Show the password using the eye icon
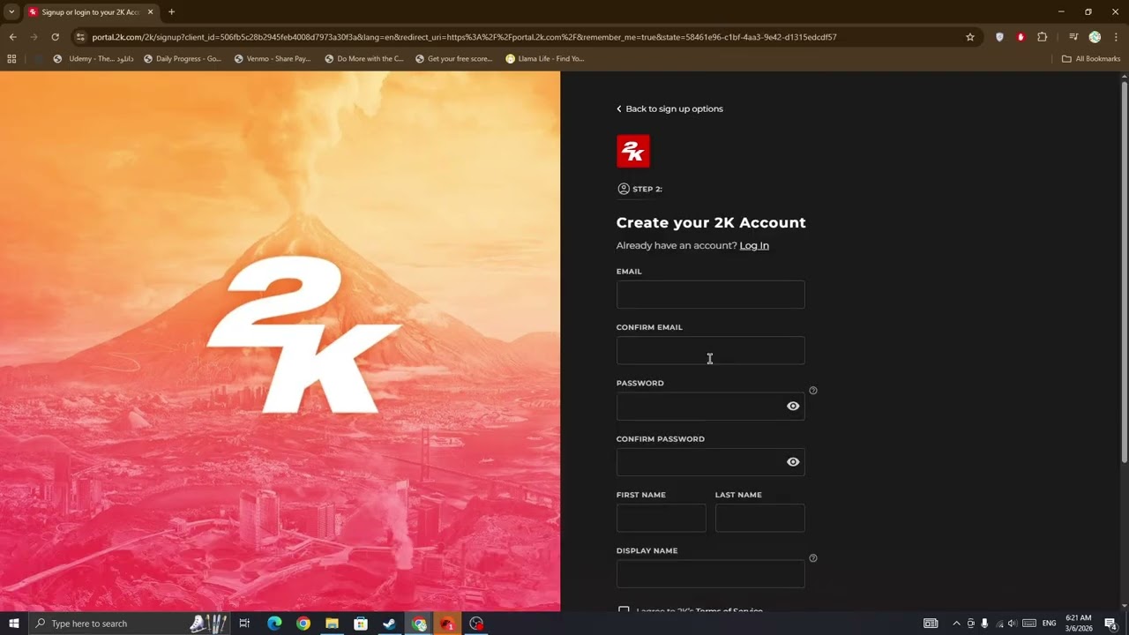This screenshot has height=635, width=1129. [793, 407]
